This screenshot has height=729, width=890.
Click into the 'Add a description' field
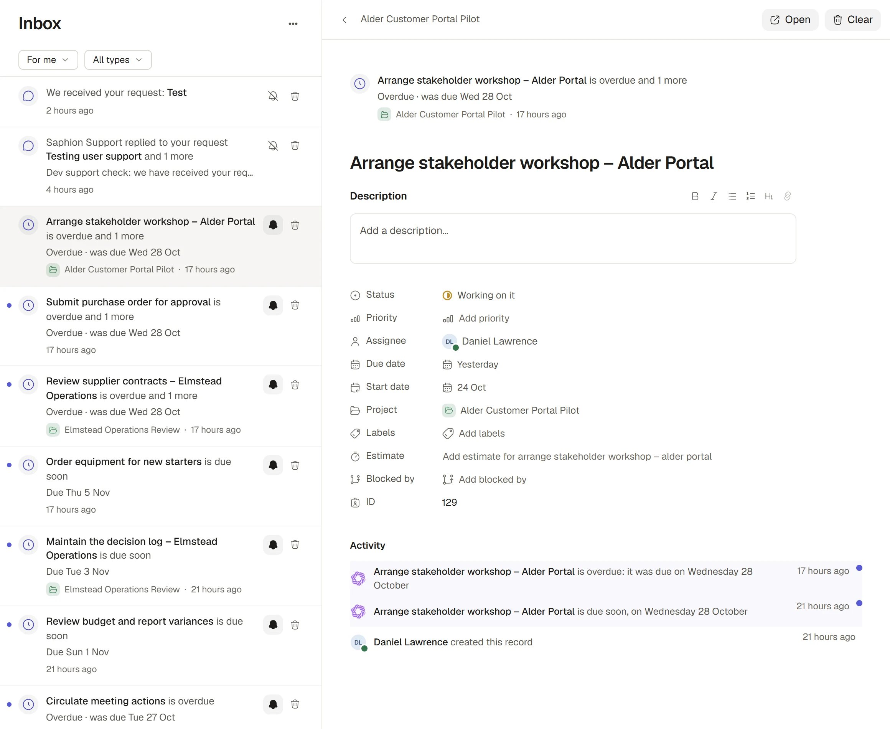coord(573,239)
